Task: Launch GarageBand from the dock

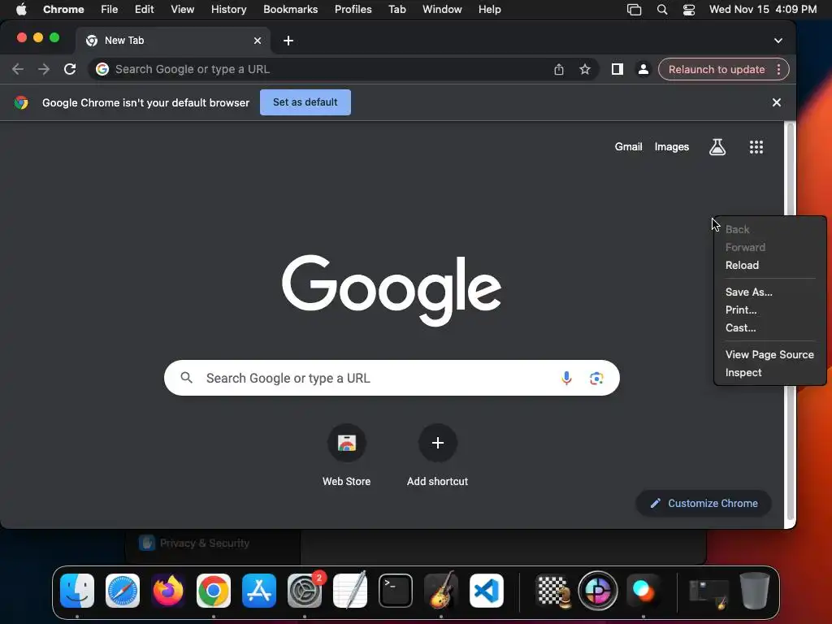Action: coord(441,591)
